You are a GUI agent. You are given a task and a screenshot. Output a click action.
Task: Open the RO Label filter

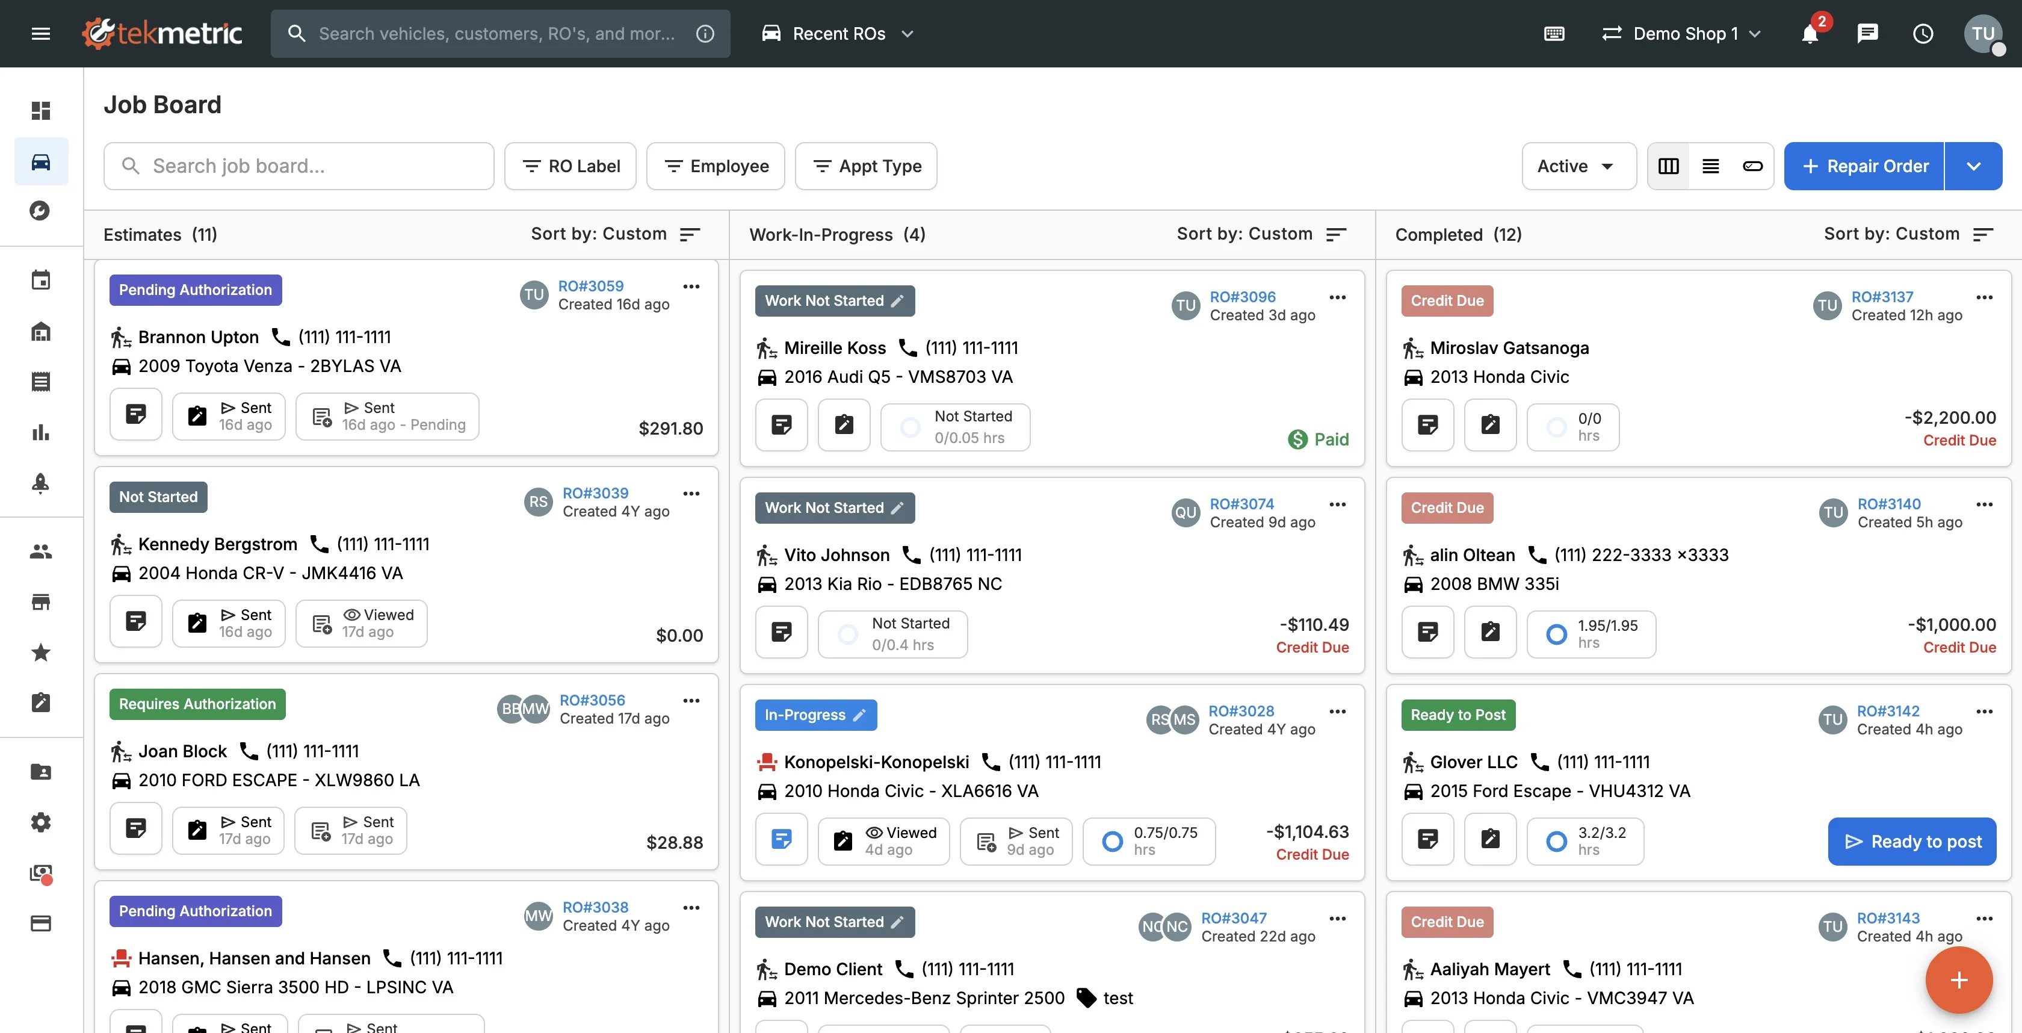pos(570,166)
